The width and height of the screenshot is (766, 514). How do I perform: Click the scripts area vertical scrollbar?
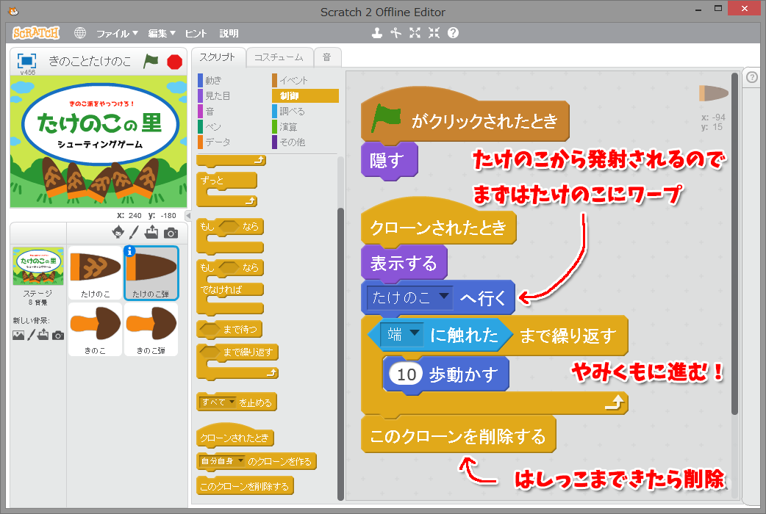tap(734, 244)
